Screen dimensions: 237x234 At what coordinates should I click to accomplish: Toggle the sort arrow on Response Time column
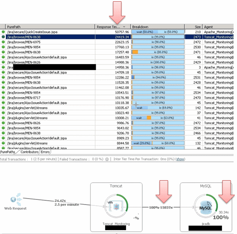click(x=124, y=27)
